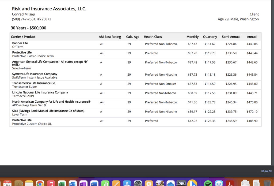The height and width of the screenshot is (186, 274).
Task: Open Adobe Acrobat from the Dock
Action: coord(230,184)
